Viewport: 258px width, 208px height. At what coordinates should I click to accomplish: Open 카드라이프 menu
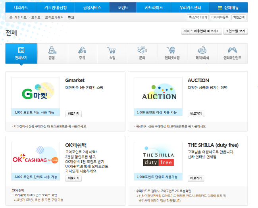pyautogui.click(x=154, y=8)
